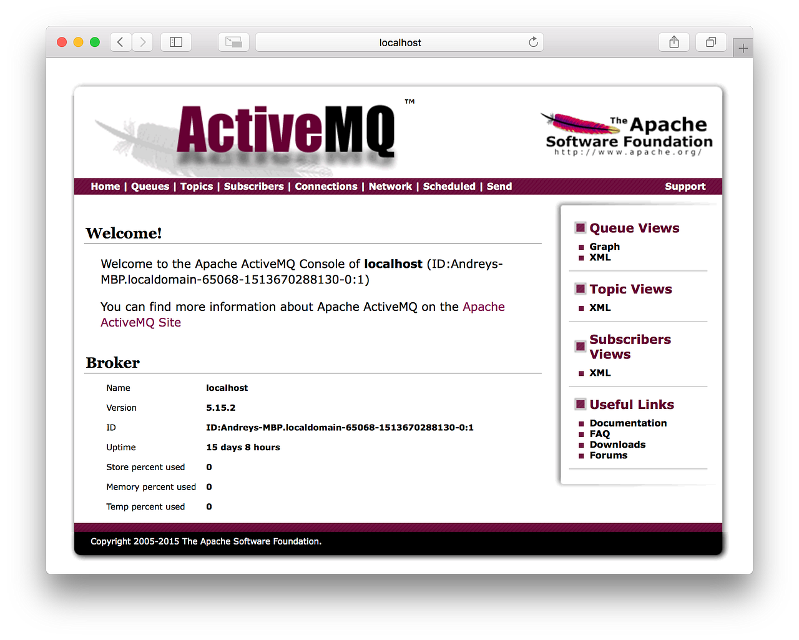799x640 pixels.
Task: Open the queue Graph view
Action: (604, 247)
